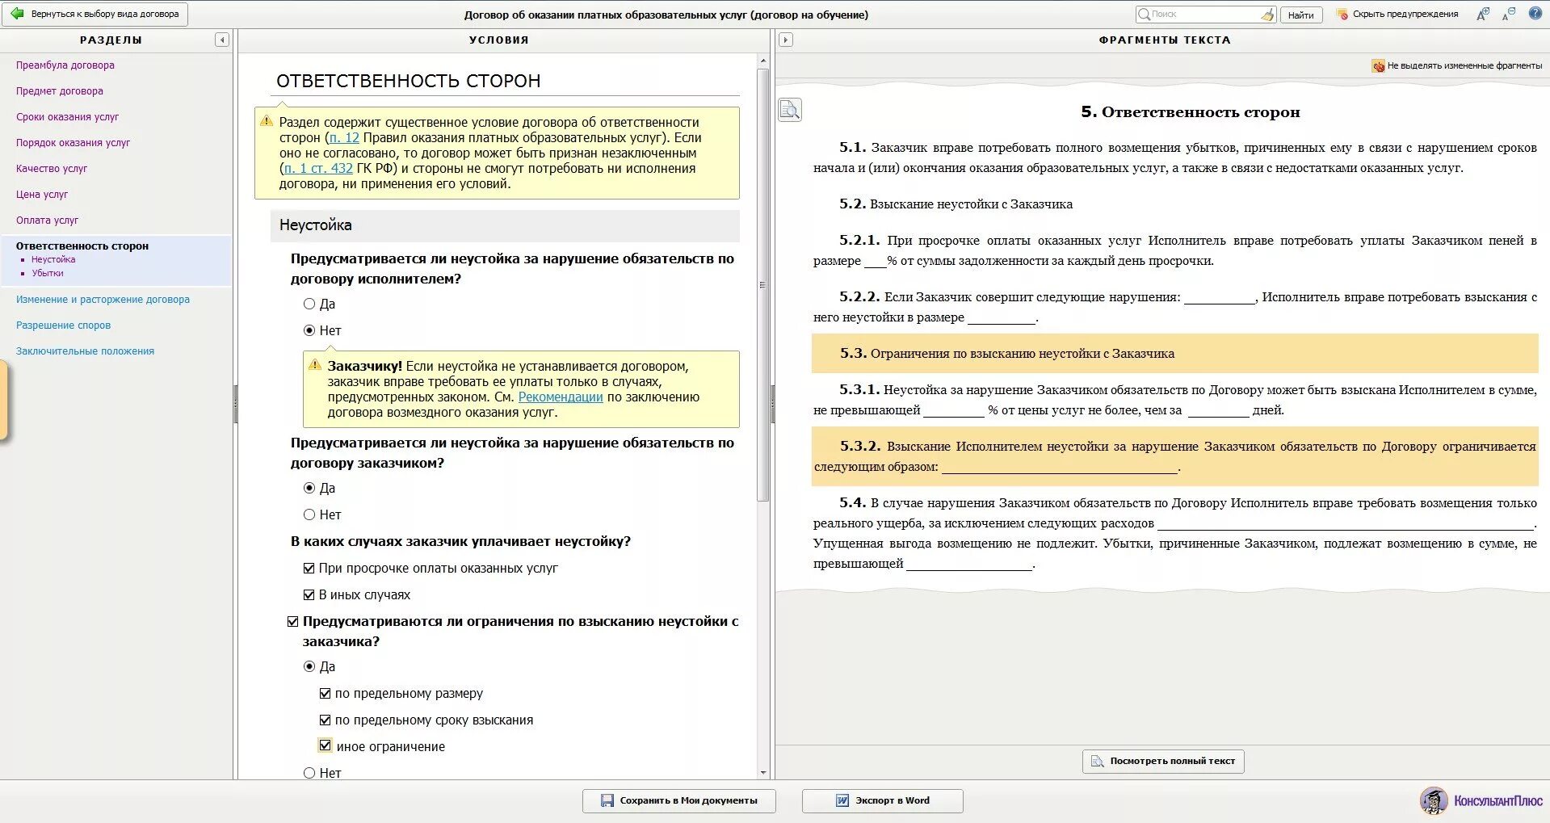Open Преамбула договора section
The image size is (1550, 823).
[x=65, y=65]
